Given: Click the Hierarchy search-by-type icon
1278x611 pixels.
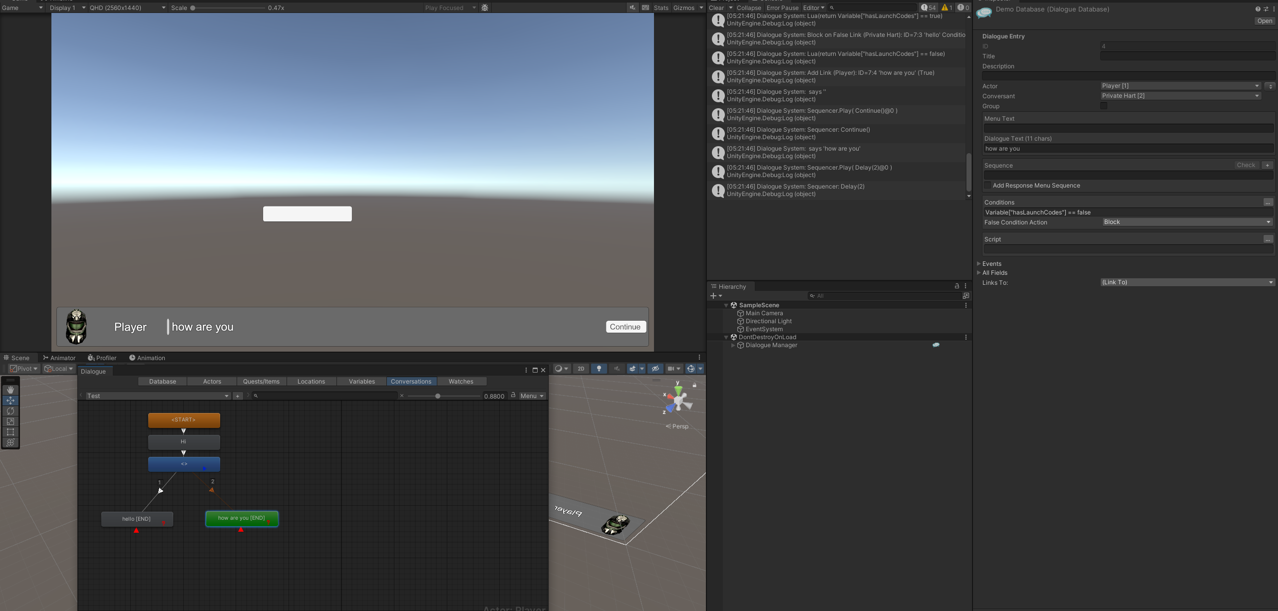Looking at the screenshot, I should (966, 296).
